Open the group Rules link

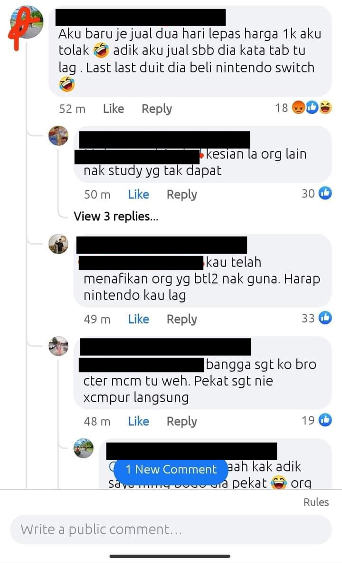[x=316, y=502]
